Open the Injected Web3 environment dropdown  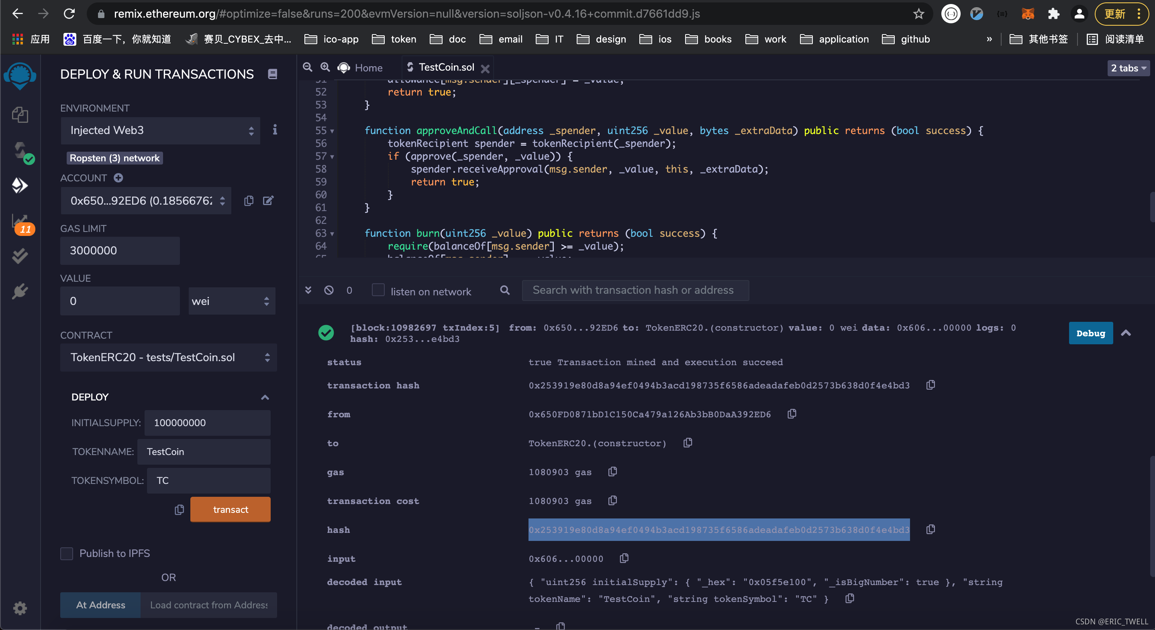[x=160, y=130]
